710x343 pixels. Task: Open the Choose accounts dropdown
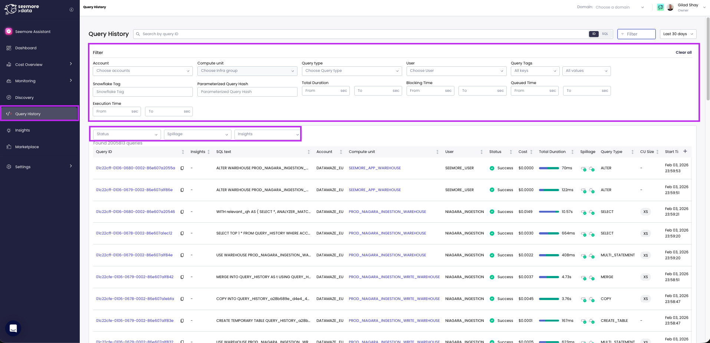point(142,71)
